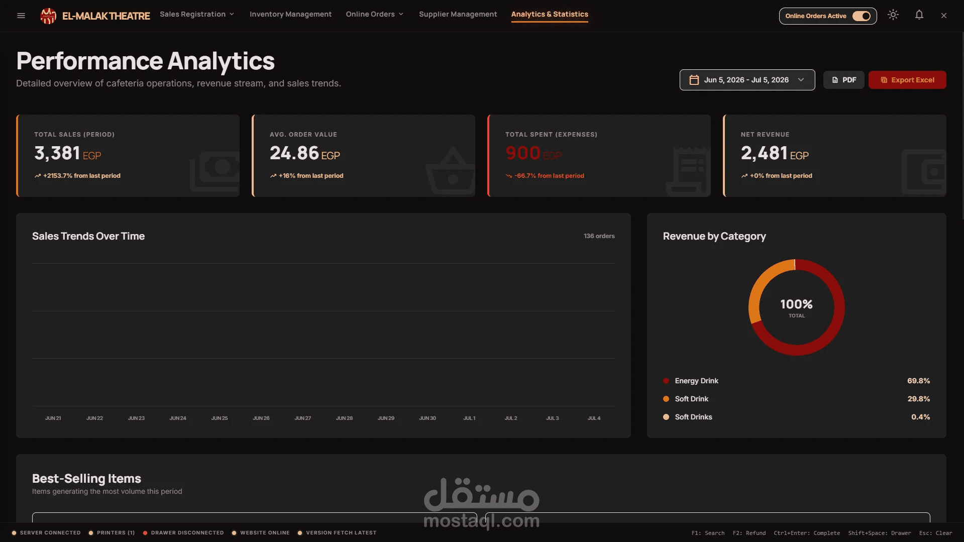
Task: Click the PDF document icon
Action: [x=835, y=80]
